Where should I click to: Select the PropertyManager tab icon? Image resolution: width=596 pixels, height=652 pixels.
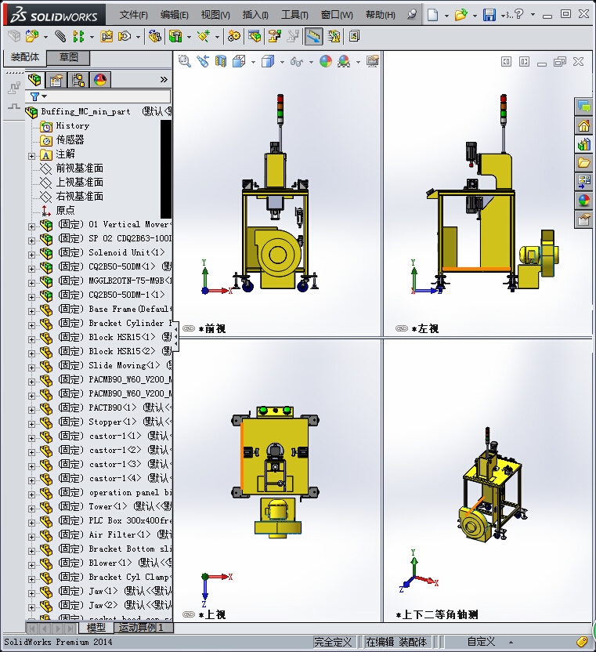coord(56,79)
